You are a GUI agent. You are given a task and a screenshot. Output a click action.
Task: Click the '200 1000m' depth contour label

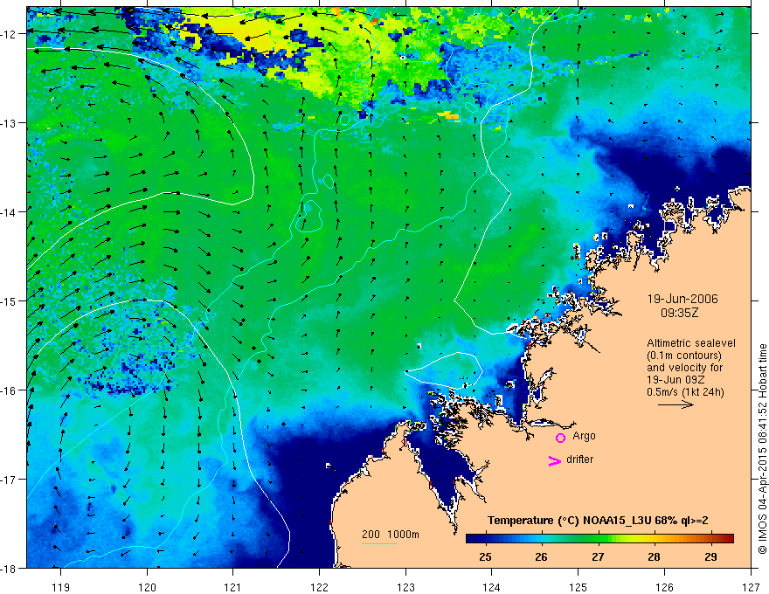(391, 535)
